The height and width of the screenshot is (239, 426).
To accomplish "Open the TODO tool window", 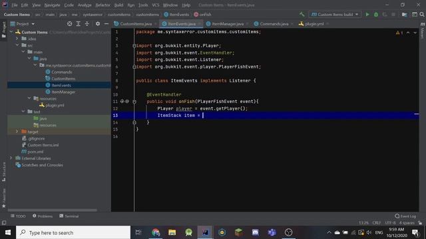I will [x=18, y=216].
